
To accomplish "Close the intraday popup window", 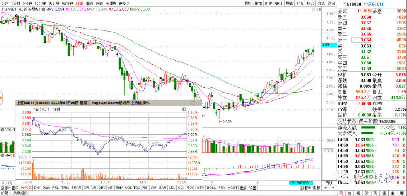I will (199, 102).
